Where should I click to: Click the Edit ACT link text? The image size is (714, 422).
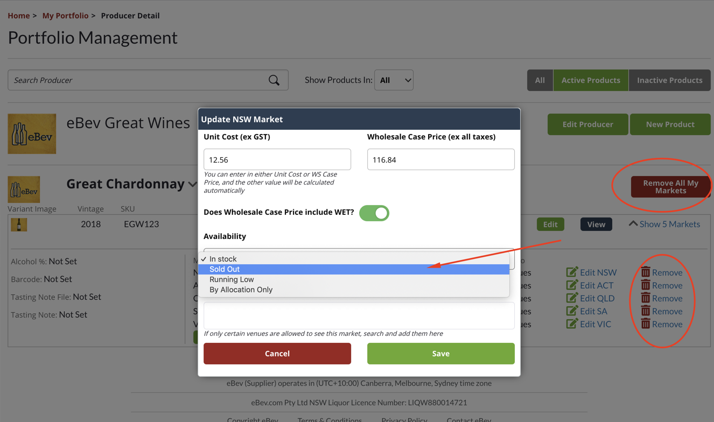tap(597, 285)
